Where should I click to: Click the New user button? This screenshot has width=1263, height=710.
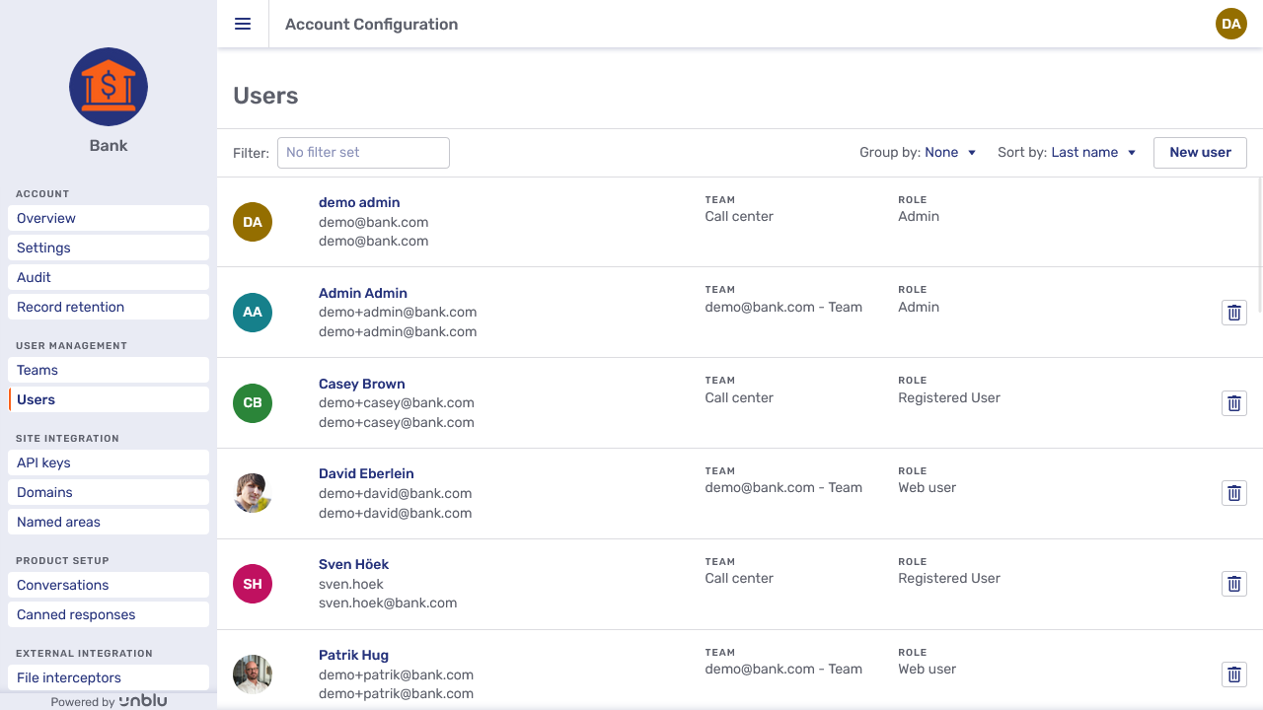point(1200,153)
